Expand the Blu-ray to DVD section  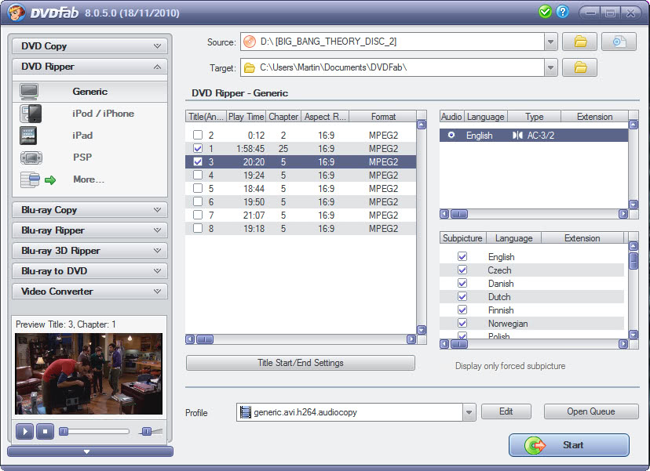pos(90,270)
